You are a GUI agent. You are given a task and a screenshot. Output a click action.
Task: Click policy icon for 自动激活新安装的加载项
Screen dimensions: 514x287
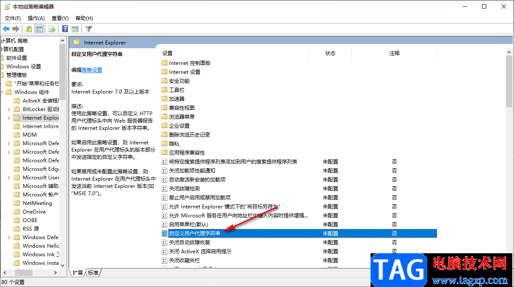click(164, 179)
